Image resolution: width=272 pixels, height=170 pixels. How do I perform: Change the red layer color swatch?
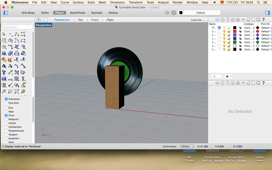(x=235, y=31)
